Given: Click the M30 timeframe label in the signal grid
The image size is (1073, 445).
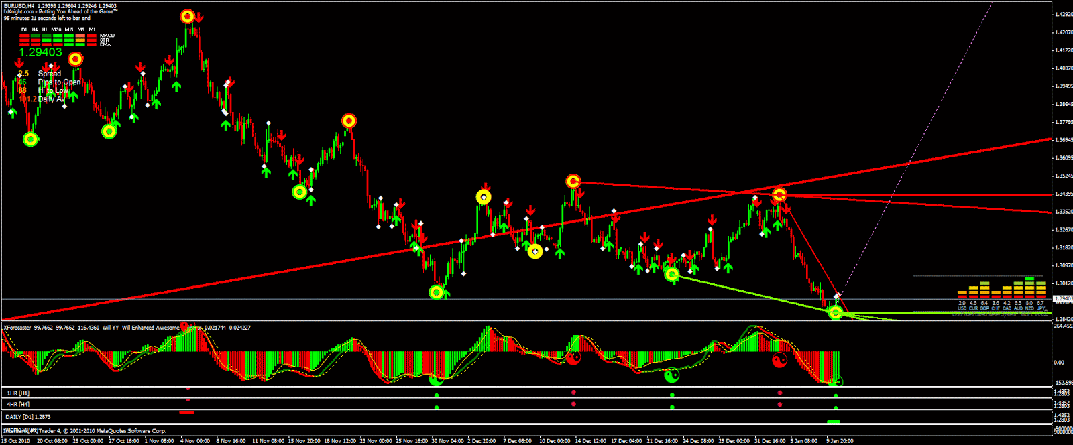Looking at the screenshot, I should coord(56,29).
